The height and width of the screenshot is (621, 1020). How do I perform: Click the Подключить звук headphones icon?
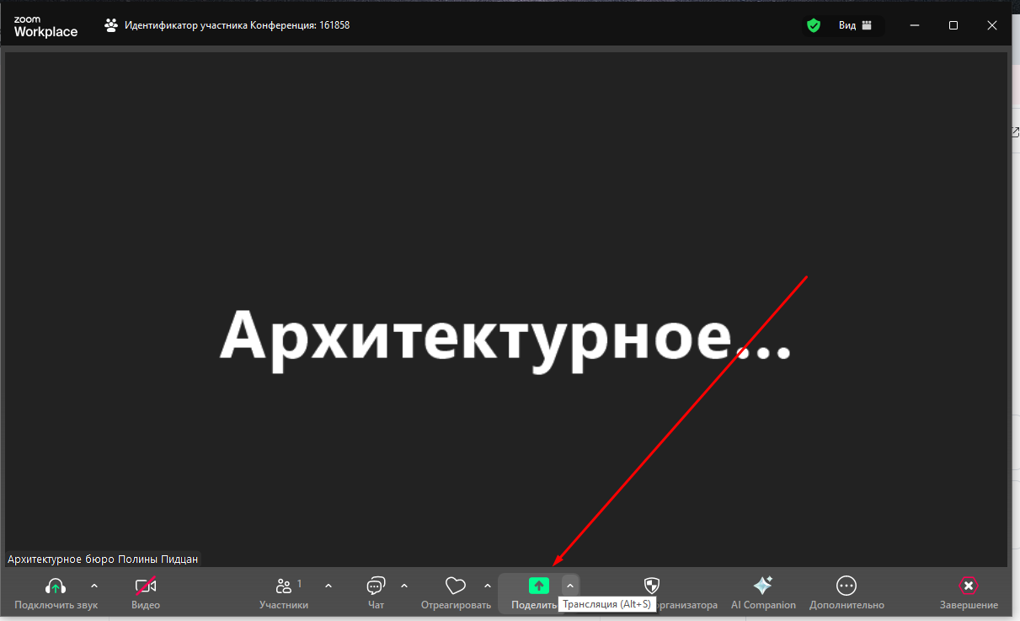coord(56,586)
